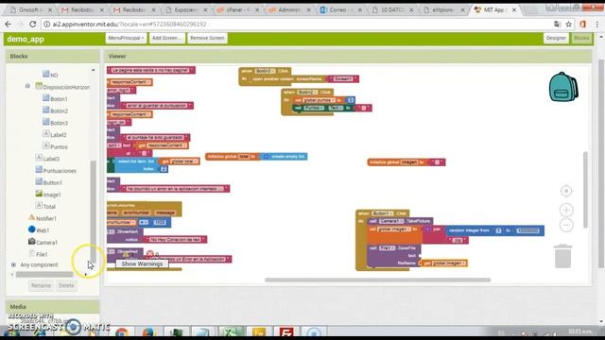Select the Puntuaciones component

[x=56, y=170]
